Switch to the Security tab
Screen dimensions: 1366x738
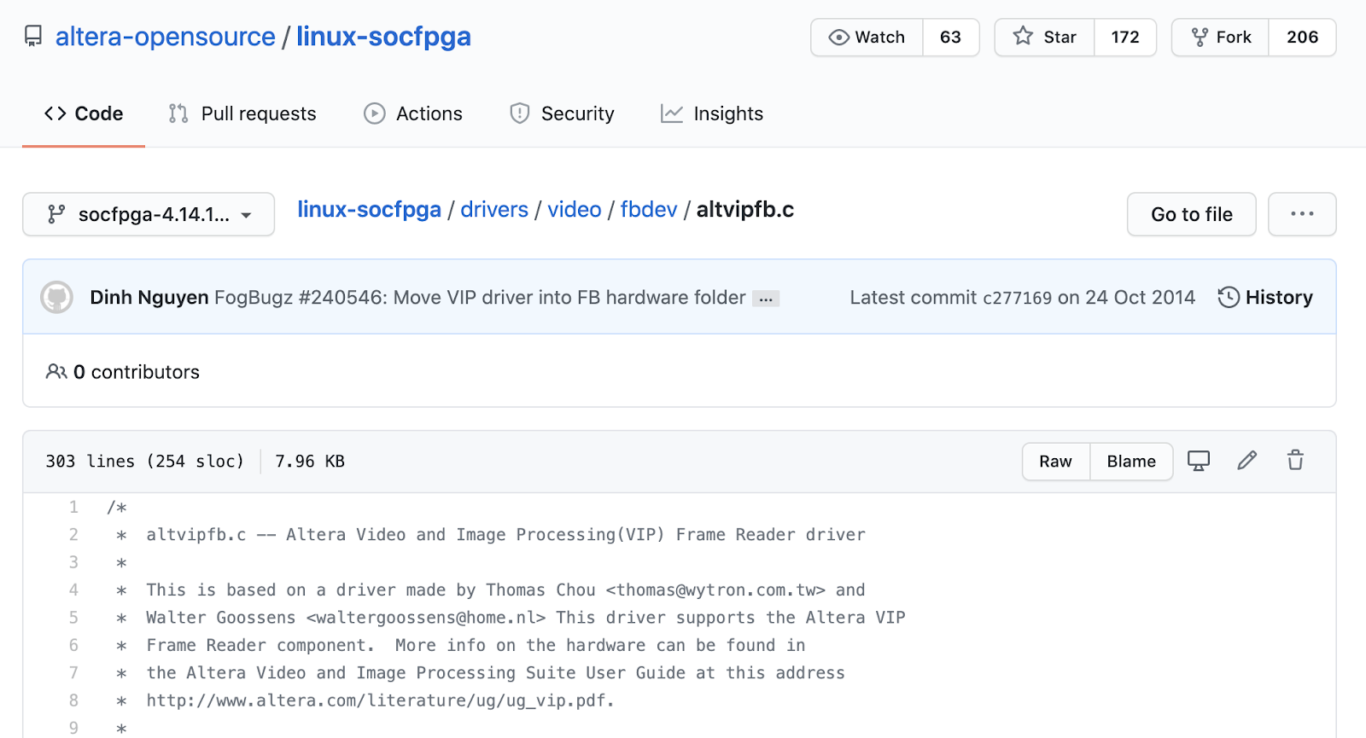[562, 113]
